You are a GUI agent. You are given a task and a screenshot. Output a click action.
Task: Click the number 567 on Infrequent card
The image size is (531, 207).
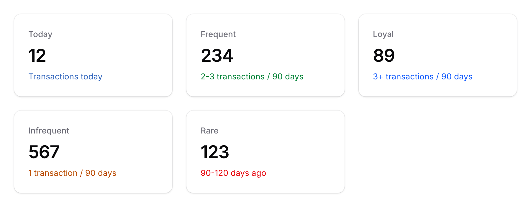(44, 152)
